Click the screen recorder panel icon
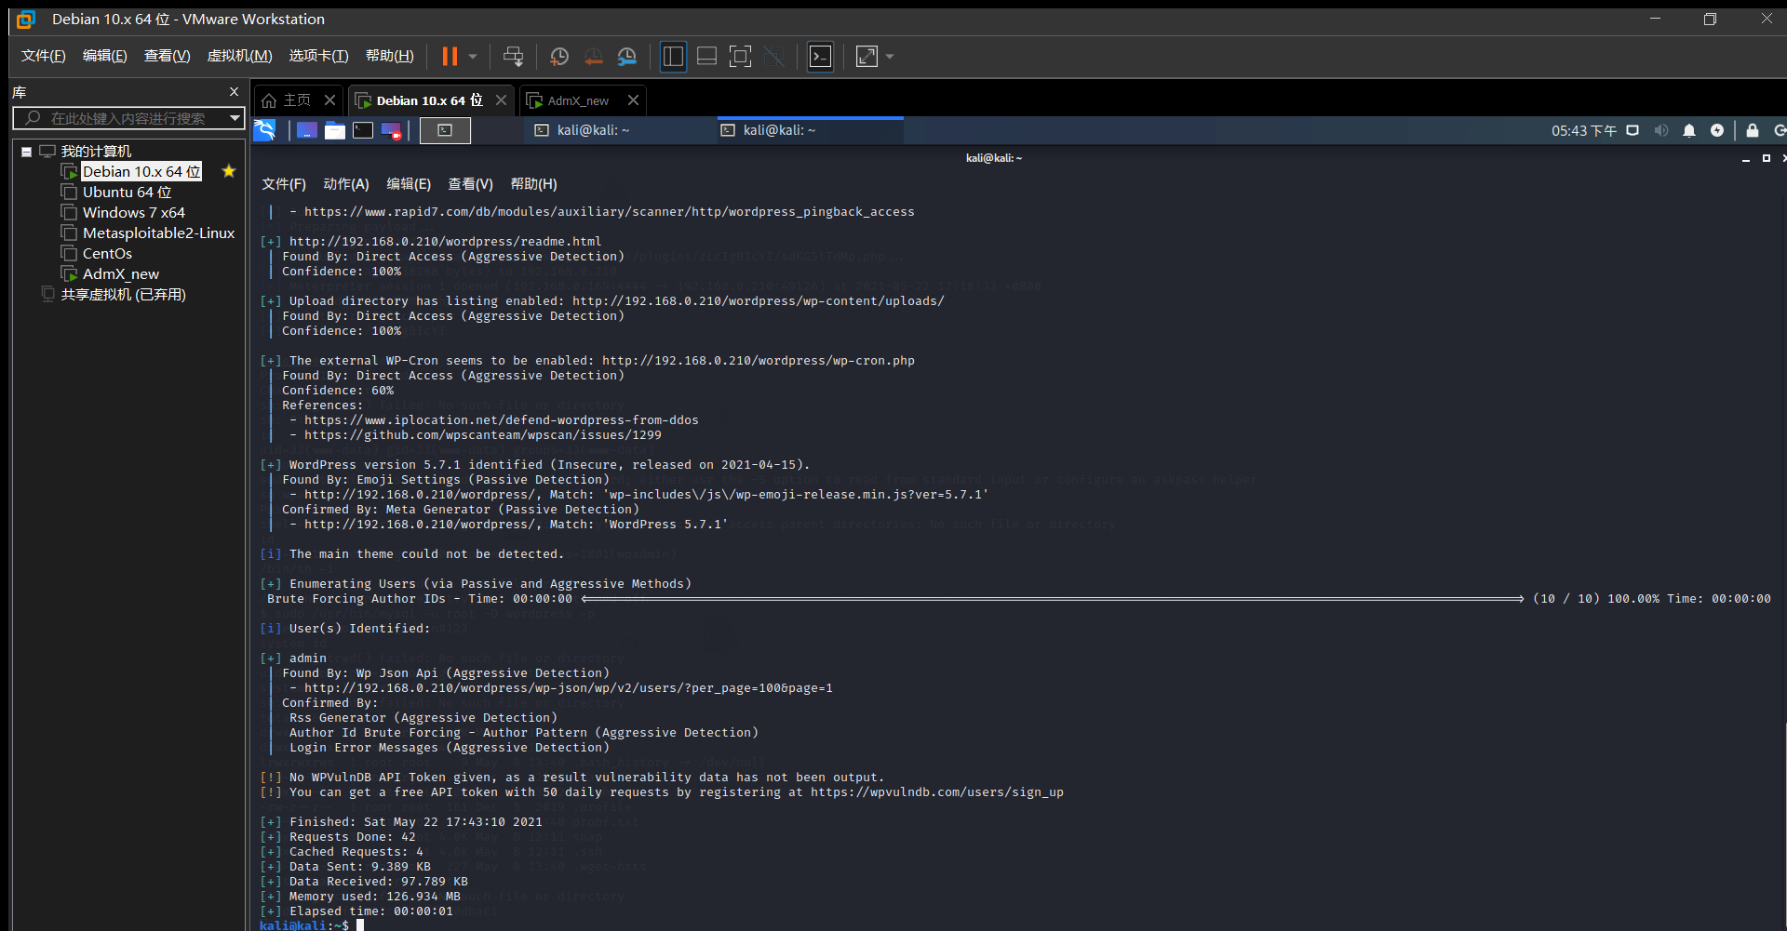 pos(392,130)
